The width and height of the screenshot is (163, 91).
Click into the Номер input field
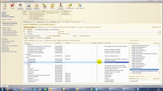pyautogui.click(x=31, y=30)
